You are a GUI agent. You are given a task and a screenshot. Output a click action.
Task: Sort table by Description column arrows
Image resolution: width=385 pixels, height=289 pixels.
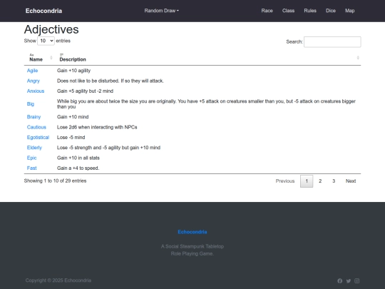(358, 58)
